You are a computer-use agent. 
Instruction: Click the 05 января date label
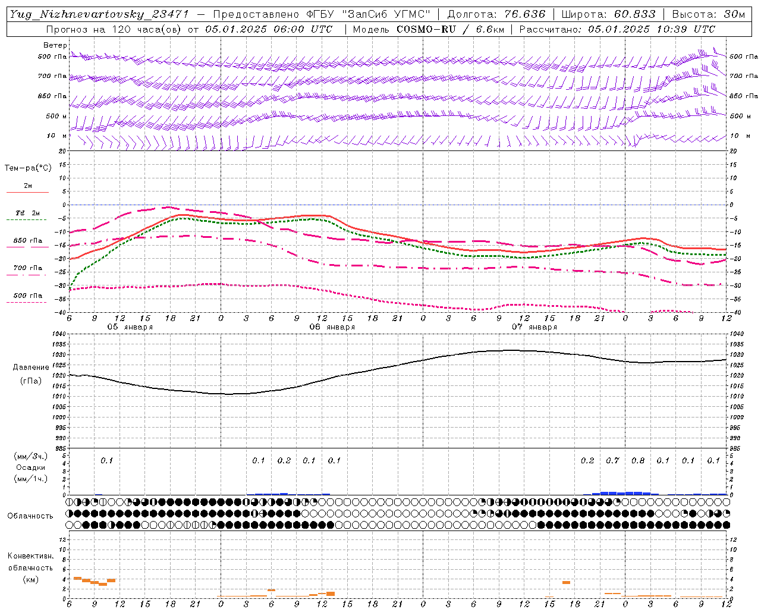click(130, 327)
